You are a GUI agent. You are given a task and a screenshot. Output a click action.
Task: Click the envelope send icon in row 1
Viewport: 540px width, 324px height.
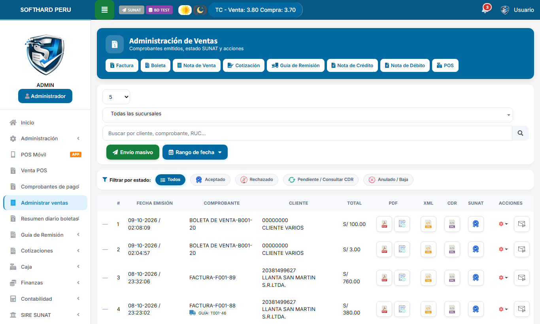(x=522, y=224)
